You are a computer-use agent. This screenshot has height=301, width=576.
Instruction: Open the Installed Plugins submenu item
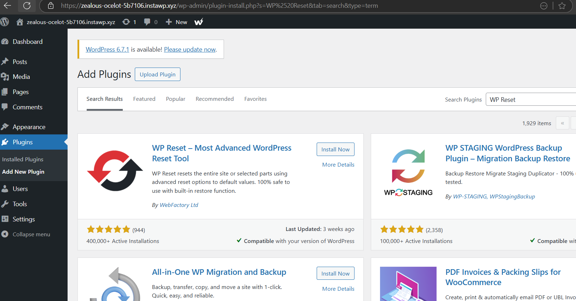pos(23,160)
